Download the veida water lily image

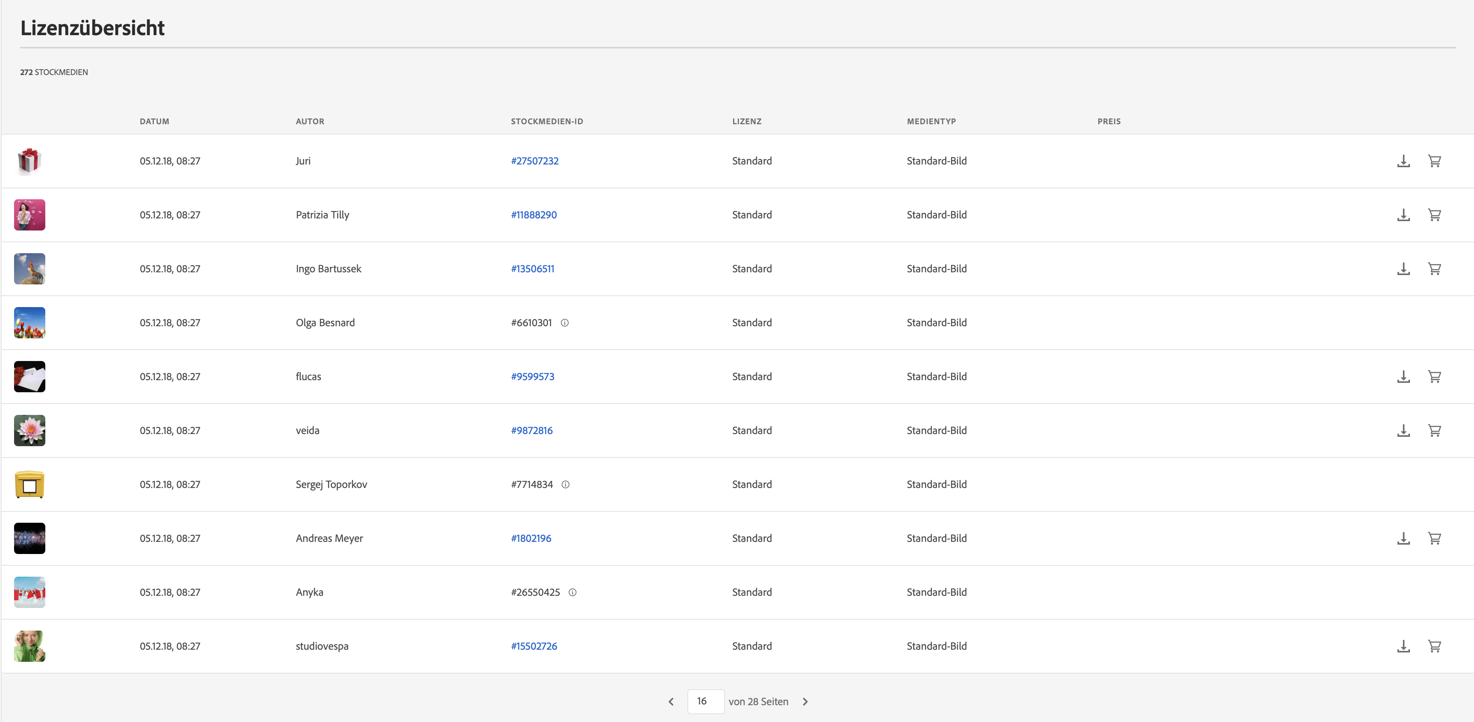coord(1403,431)
